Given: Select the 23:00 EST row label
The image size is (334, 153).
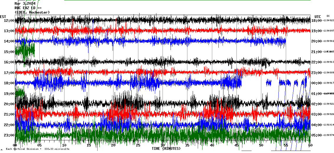Looking at the screenshot, I should (x=7, y=135).
